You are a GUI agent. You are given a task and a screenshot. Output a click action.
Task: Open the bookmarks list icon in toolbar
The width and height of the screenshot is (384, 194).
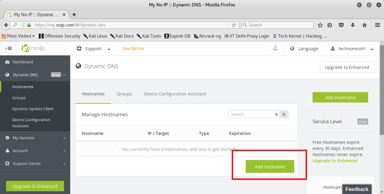[330, 25]
